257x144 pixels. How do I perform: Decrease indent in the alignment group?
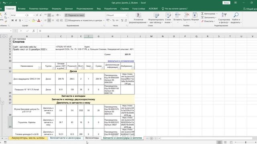(x=57, y=20)
